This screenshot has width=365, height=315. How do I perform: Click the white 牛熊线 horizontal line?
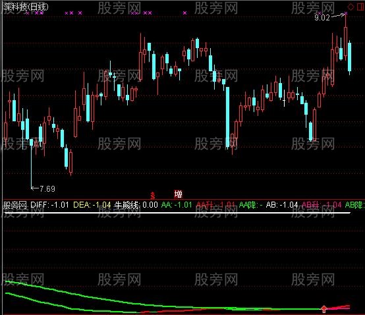click(177, 213)
